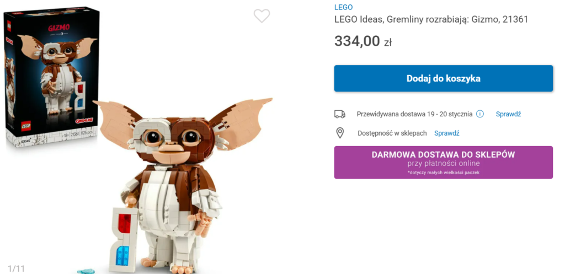
Task: Click Sprawdź next to store availability
Action: [x=446, y=133]
